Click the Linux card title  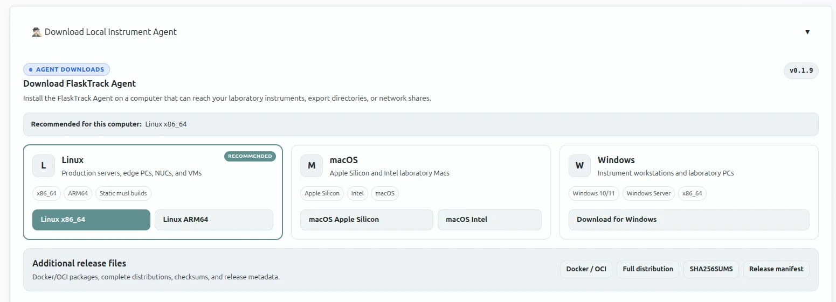pyautogui.click(x=73, y=160)
